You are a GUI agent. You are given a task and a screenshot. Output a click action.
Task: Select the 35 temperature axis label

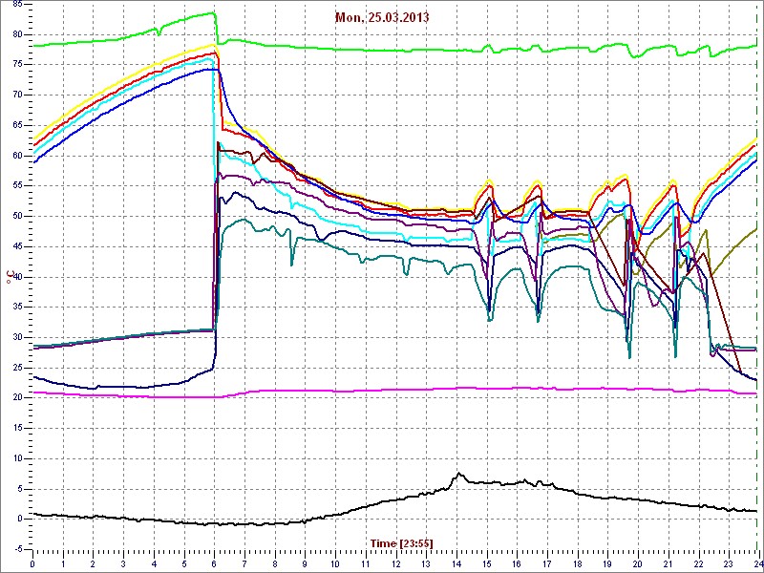point(17,307)
